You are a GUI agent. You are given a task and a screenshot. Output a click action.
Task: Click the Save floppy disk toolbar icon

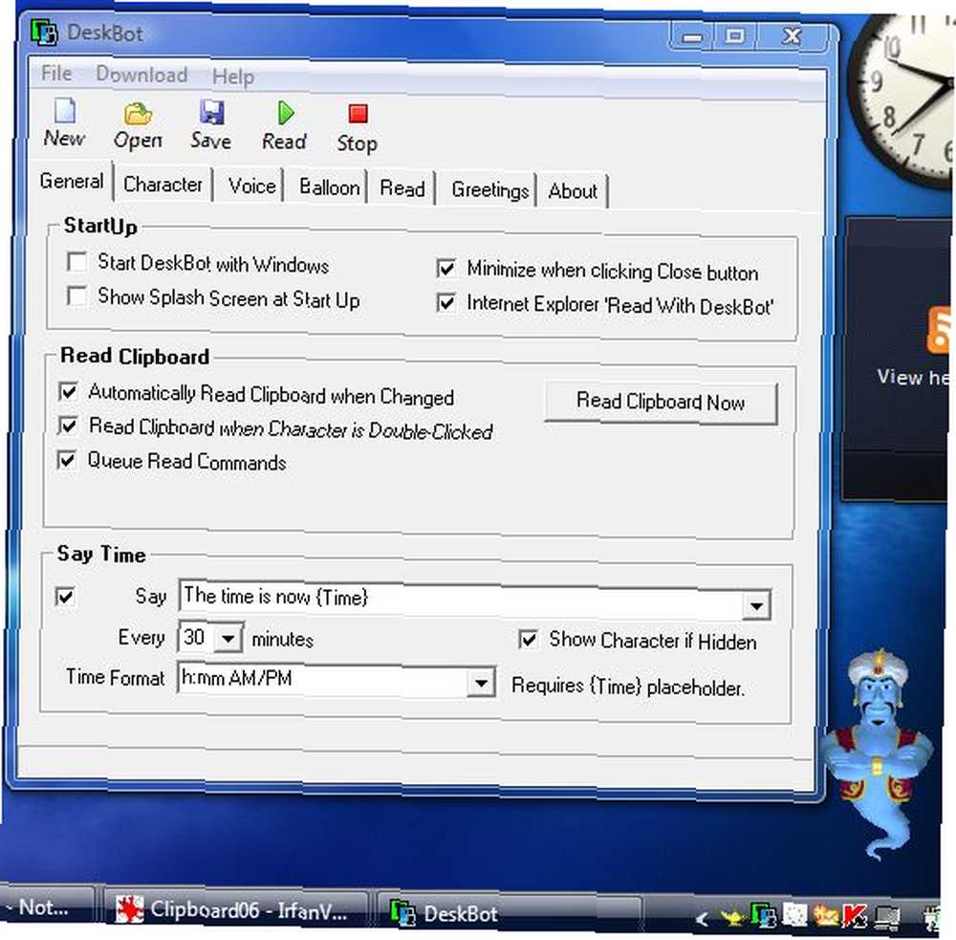(x=211, y=113)
